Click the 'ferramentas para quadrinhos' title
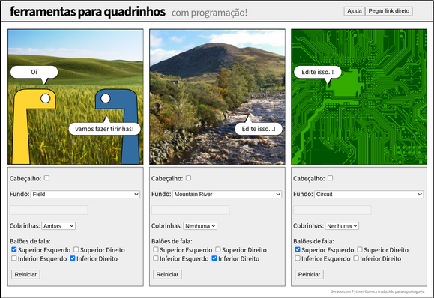The image size is (434, 298). pyautogui.click(x=88, y=12)
